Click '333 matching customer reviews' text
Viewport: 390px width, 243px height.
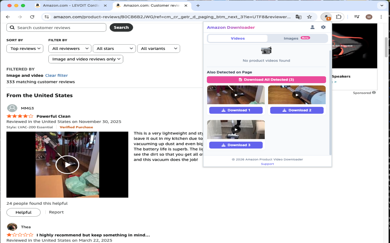pos(41,82)
